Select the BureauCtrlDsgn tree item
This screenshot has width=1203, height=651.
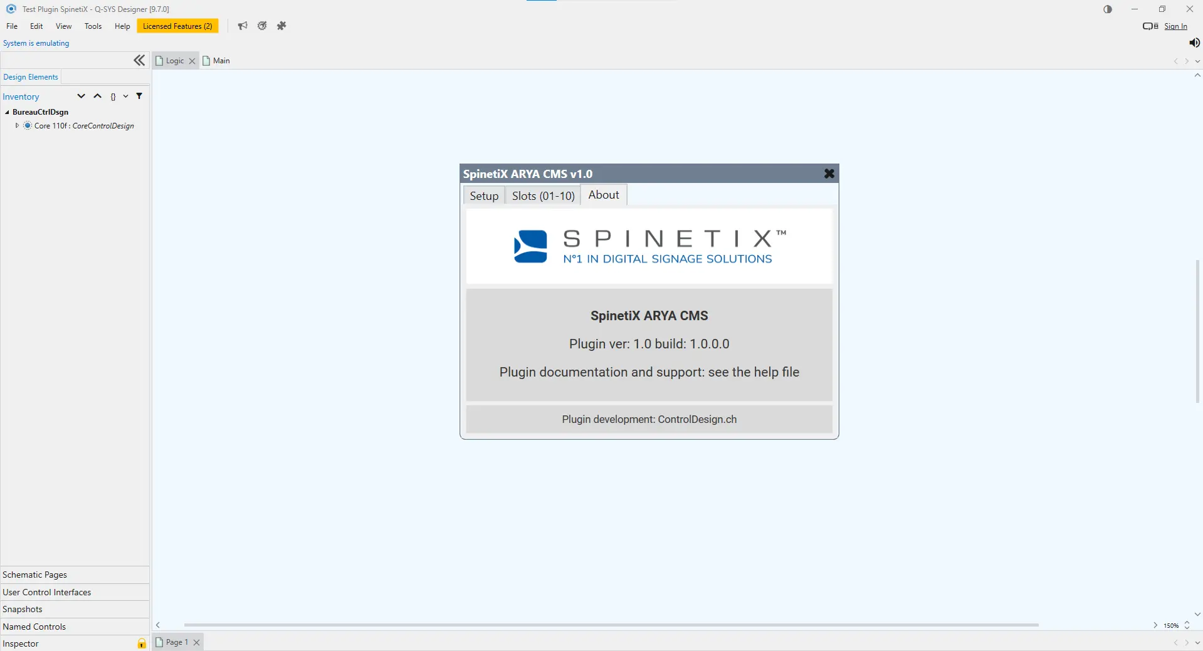tap(41, 112)
